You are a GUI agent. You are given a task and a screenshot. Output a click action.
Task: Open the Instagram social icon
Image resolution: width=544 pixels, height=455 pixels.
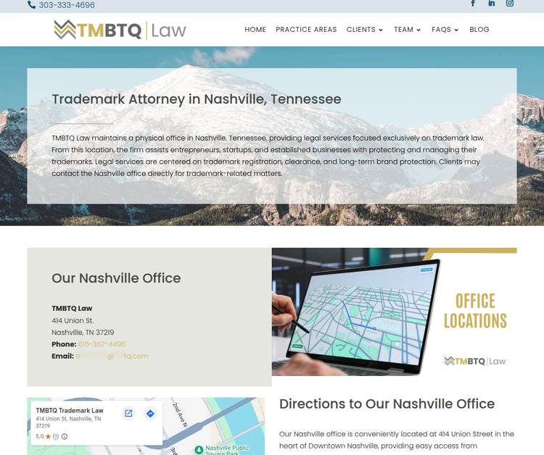(x=510, y=4)
